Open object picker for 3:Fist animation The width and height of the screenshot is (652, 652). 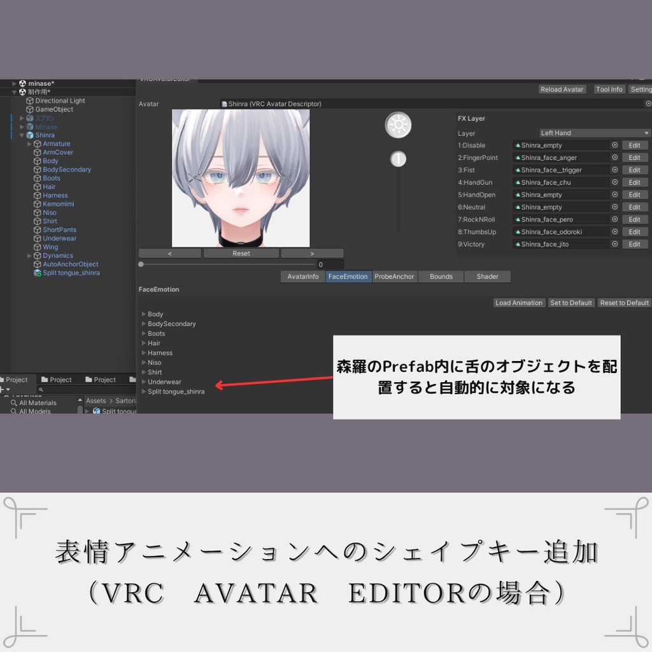[614, 169]
